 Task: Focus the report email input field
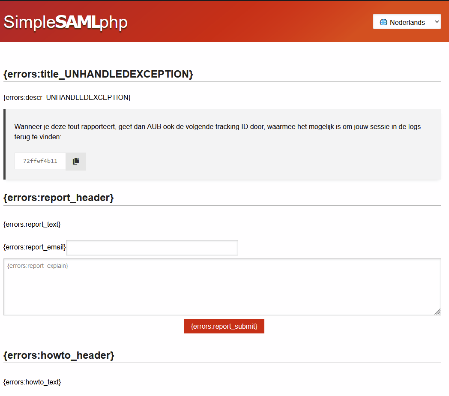(152, 248)
